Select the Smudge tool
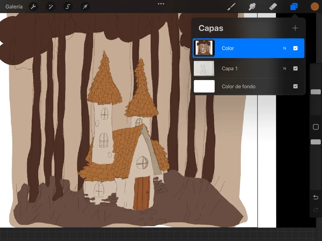This screenshot has width=322, height=241. (x=252, y=7)
